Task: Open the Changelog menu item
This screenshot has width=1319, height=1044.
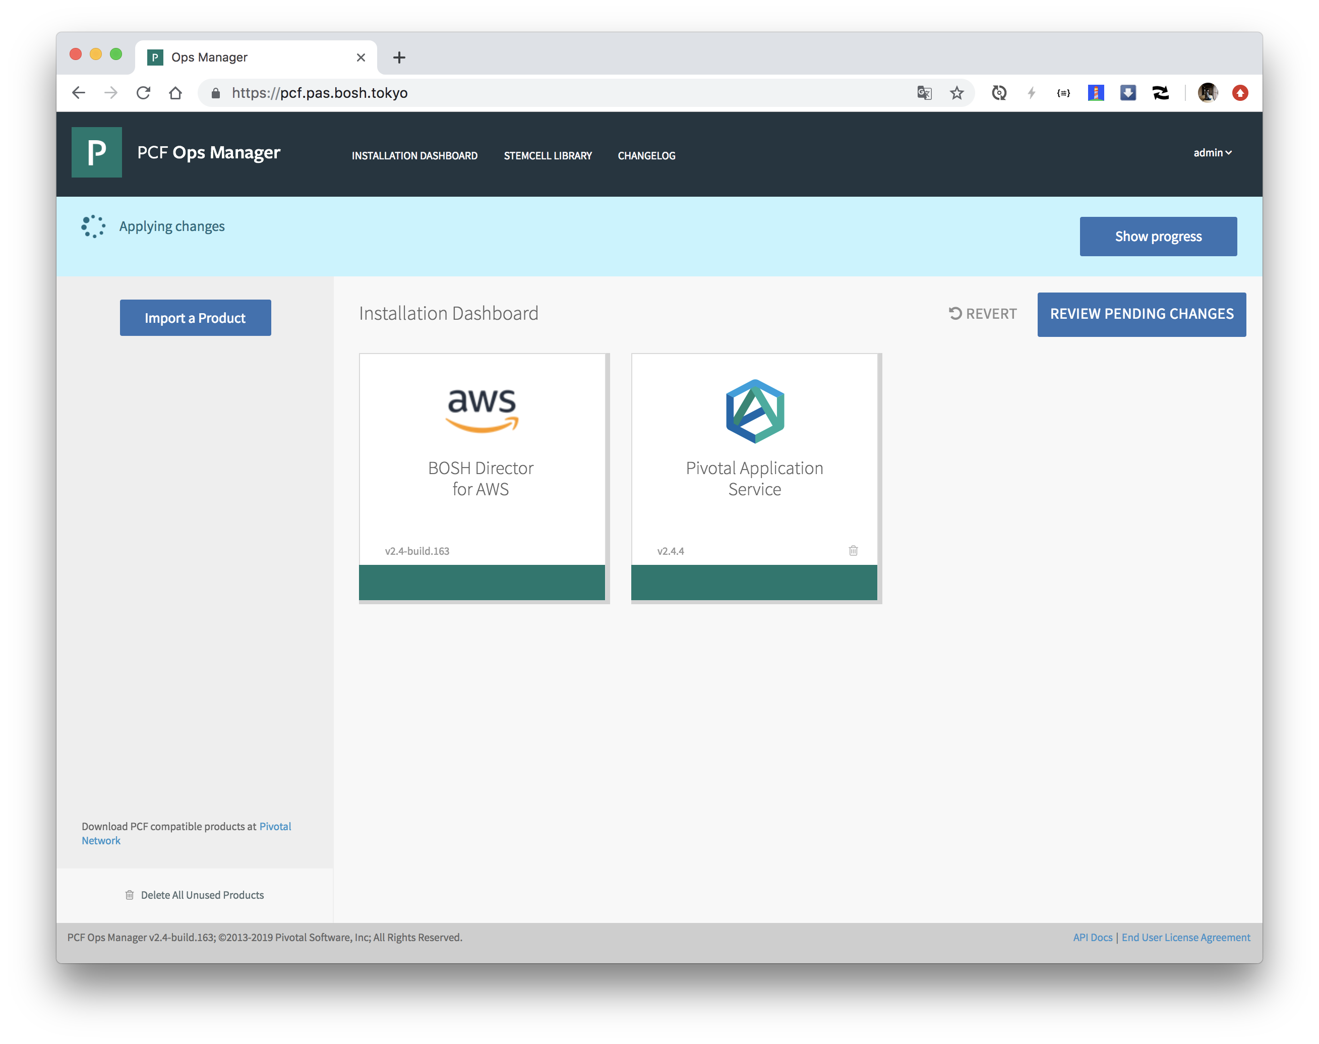Action: coord(646,156)
